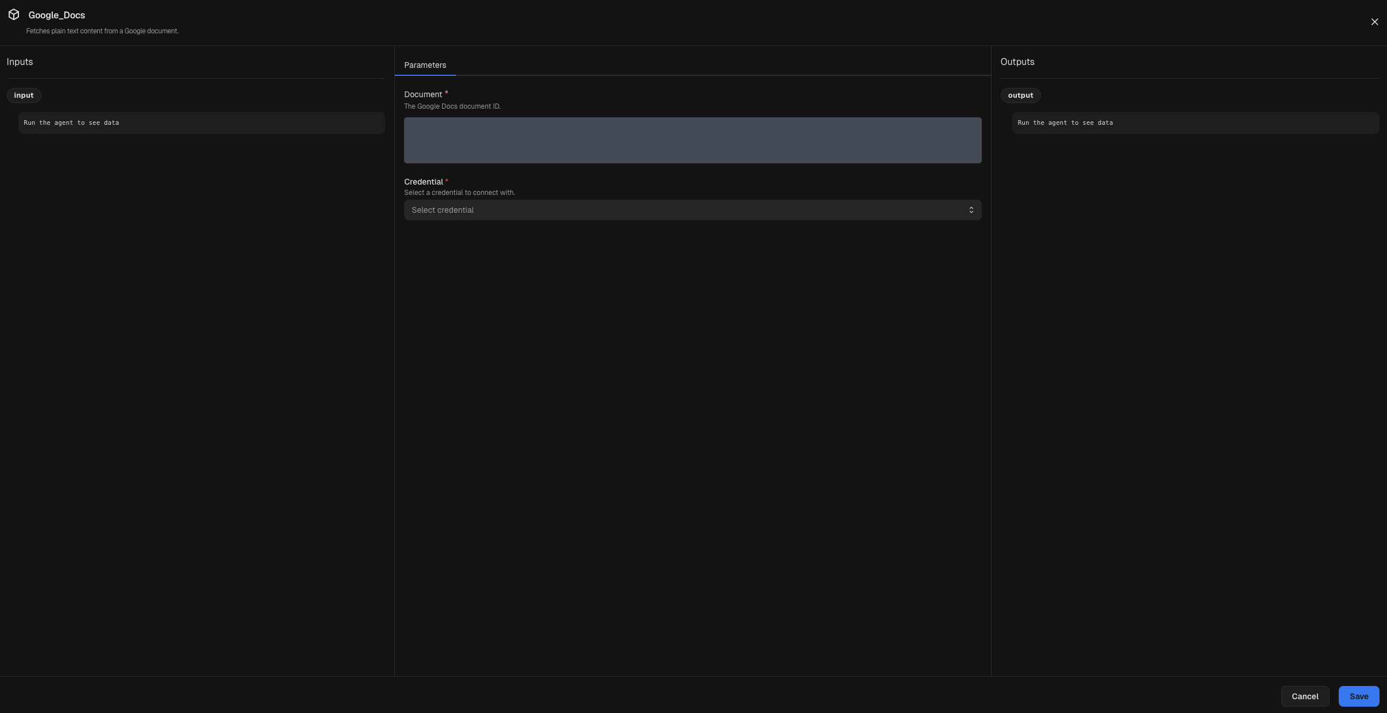Screen dimensions: 1387x713
Task: Click the close X icon
Action: [1374, 21]
